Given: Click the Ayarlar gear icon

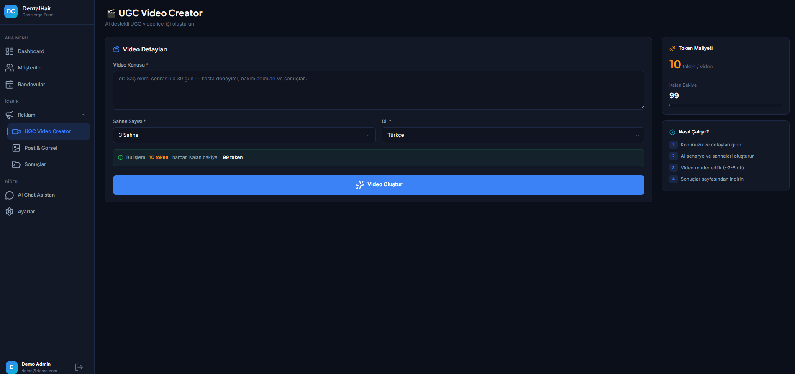Looking at the screenshot, I should click(10, 212).
